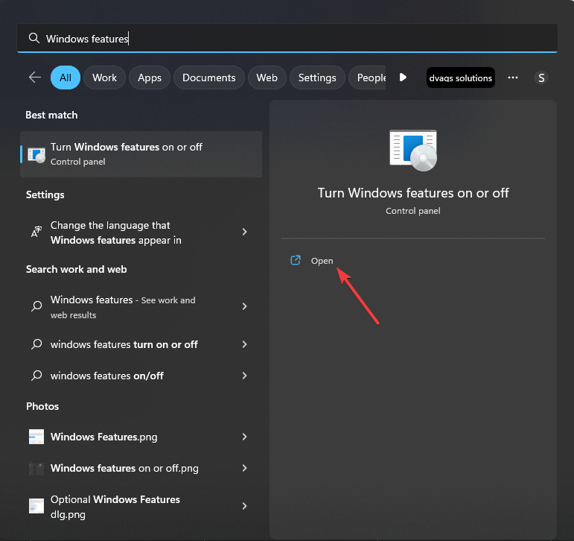Image resolution: width=574 pixels, height=541 pixels.
Task: Expand windows features turn on or off chevron
Action: click(244, 344)
